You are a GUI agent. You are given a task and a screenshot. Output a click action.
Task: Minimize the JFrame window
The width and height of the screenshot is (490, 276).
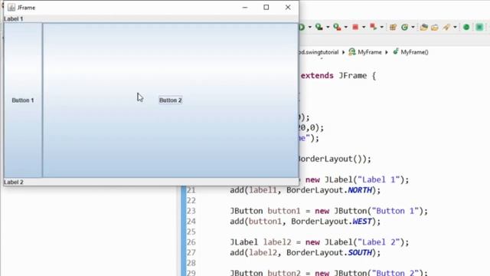pyautogui.click(x=245, y=7)
